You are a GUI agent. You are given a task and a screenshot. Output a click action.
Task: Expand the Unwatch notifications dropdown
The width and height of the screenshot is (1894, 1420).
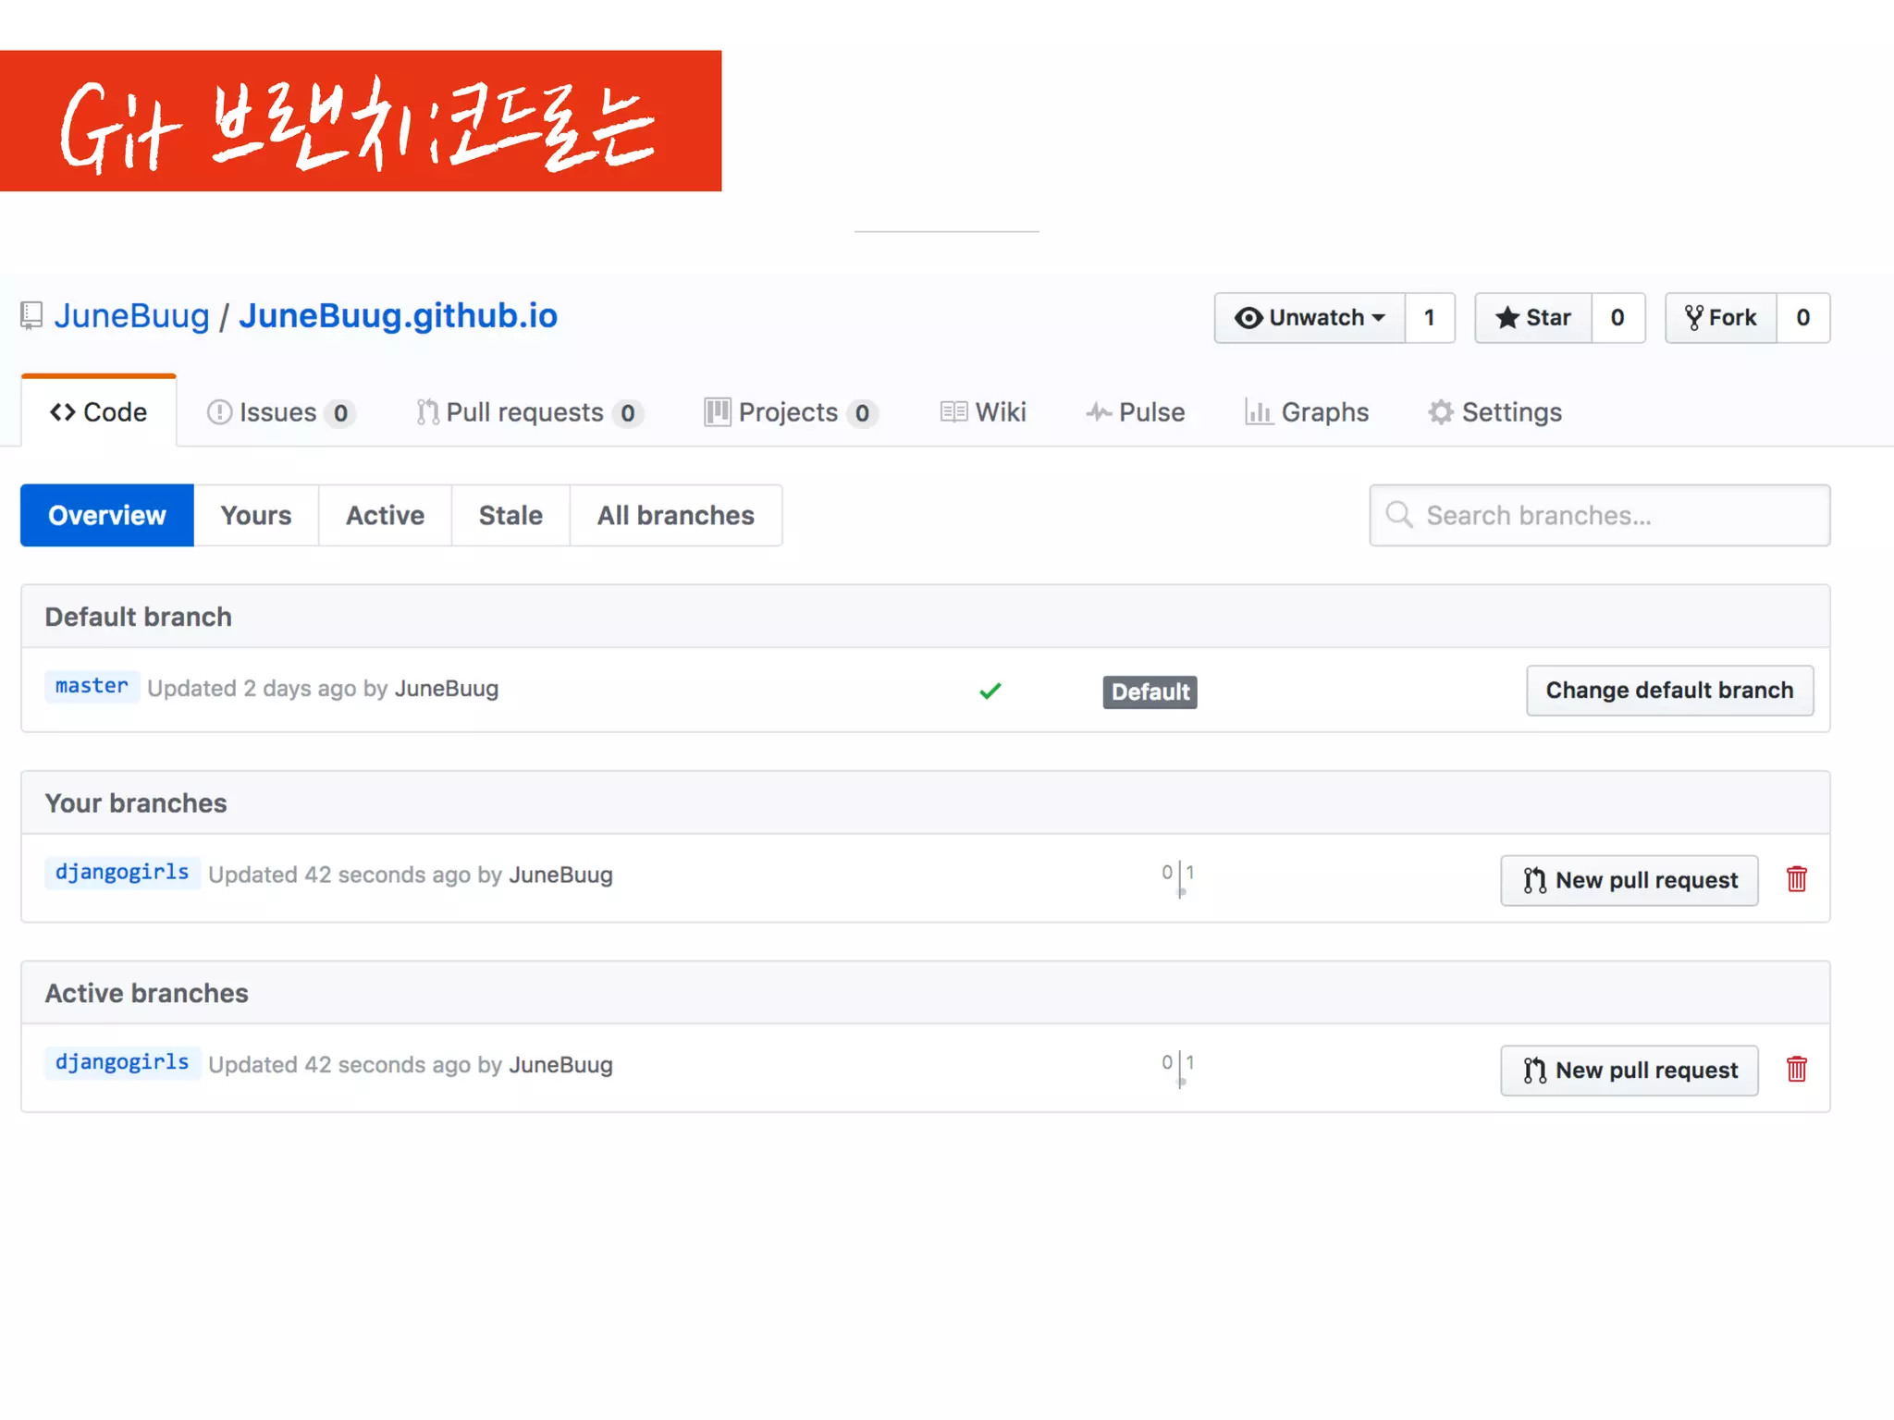1310,318
